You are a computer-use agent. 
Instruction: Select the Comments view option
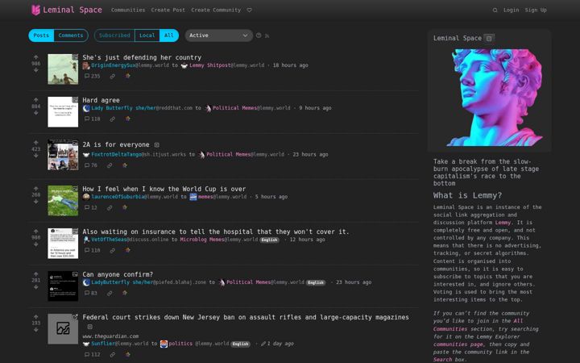click(71, 35)
